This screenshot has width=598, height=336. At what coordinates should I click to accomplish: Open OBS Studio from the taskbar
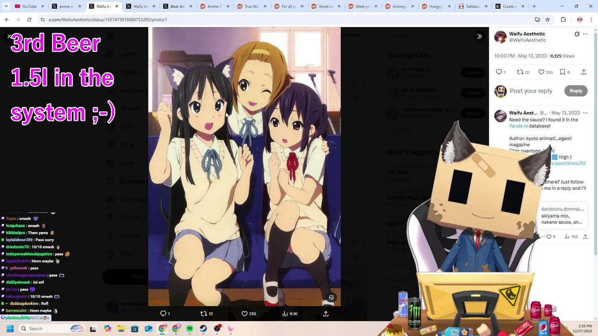pos(217,329)
